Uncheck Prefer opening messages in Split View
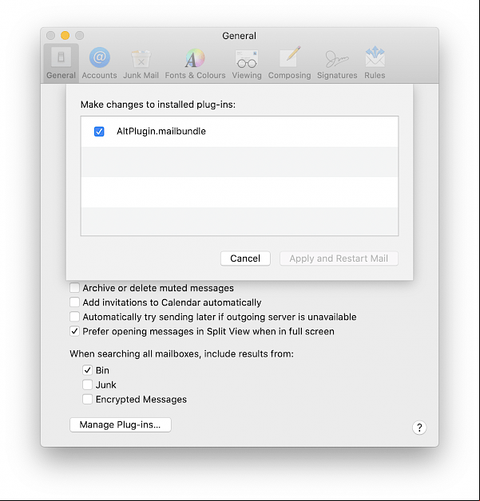Viewport: 480px width, 501px height. click(74, 331)
